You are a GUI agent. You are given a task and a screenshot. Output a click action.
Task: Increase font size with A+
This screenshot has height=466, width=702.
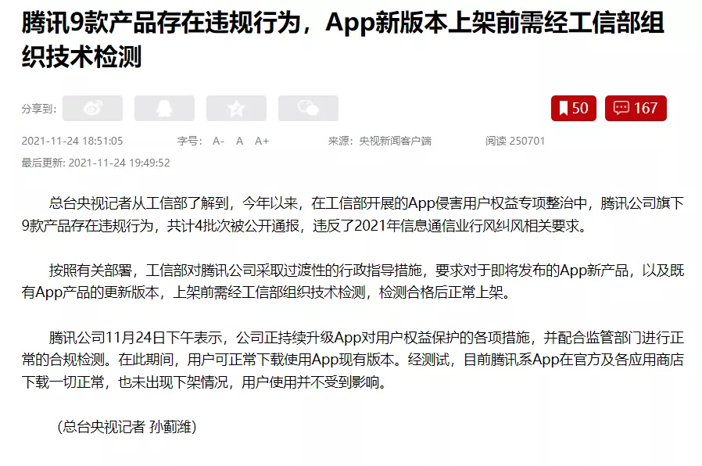pyautogui.click(x=262, y=142)
